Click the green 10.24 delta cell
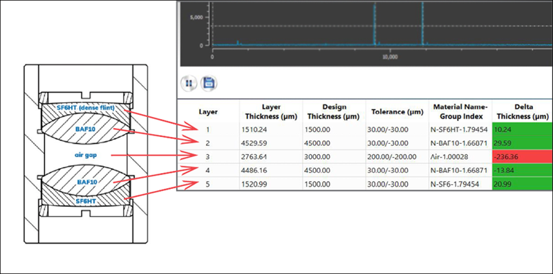Screen dimensions: 553x274 (523, 129)
